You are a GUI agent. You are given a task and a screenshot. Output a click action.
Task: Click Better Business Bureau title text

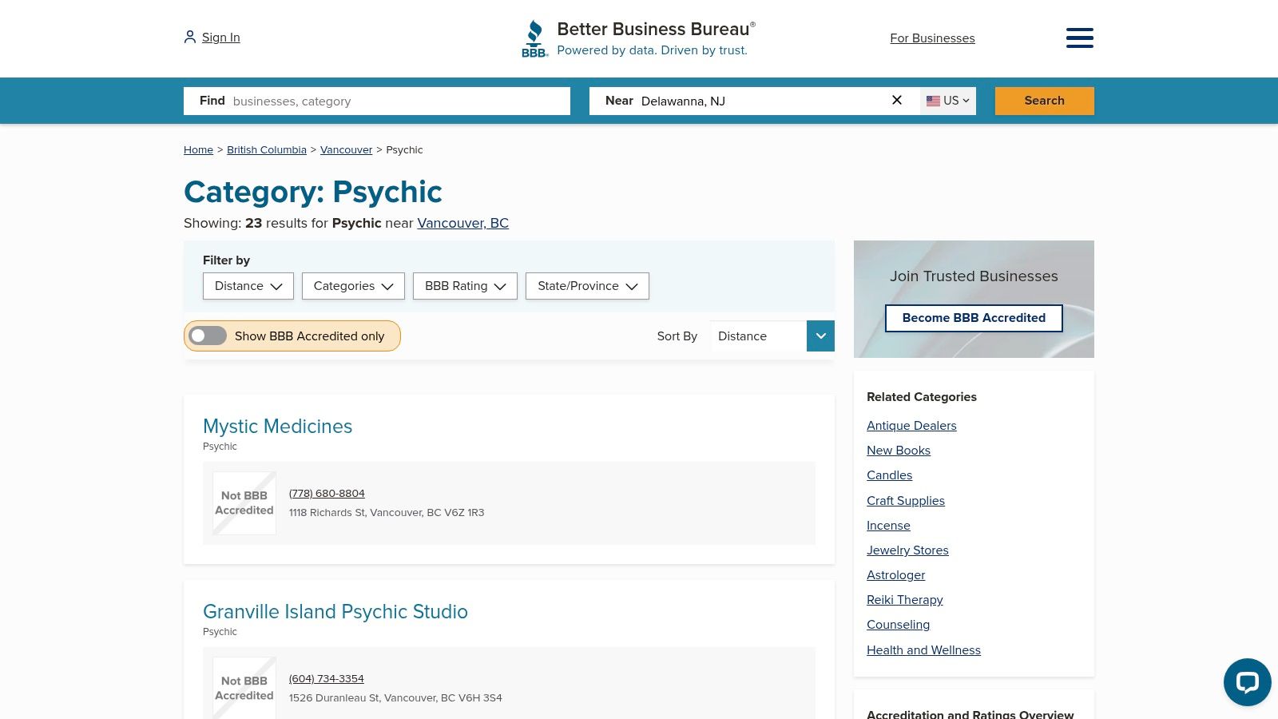pyautogui.click(x=656, y=29)
